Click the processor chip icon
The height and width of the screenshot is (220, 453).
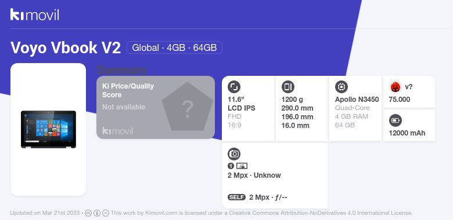(x=341, y=87)
